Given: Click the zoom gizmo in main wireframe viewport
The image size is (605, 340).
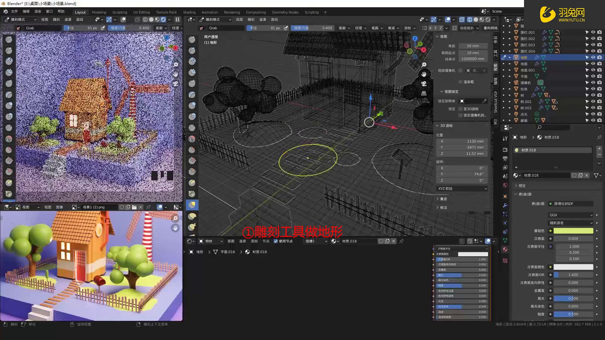Looking at the screenshot, I should click(x=424, y=65).
